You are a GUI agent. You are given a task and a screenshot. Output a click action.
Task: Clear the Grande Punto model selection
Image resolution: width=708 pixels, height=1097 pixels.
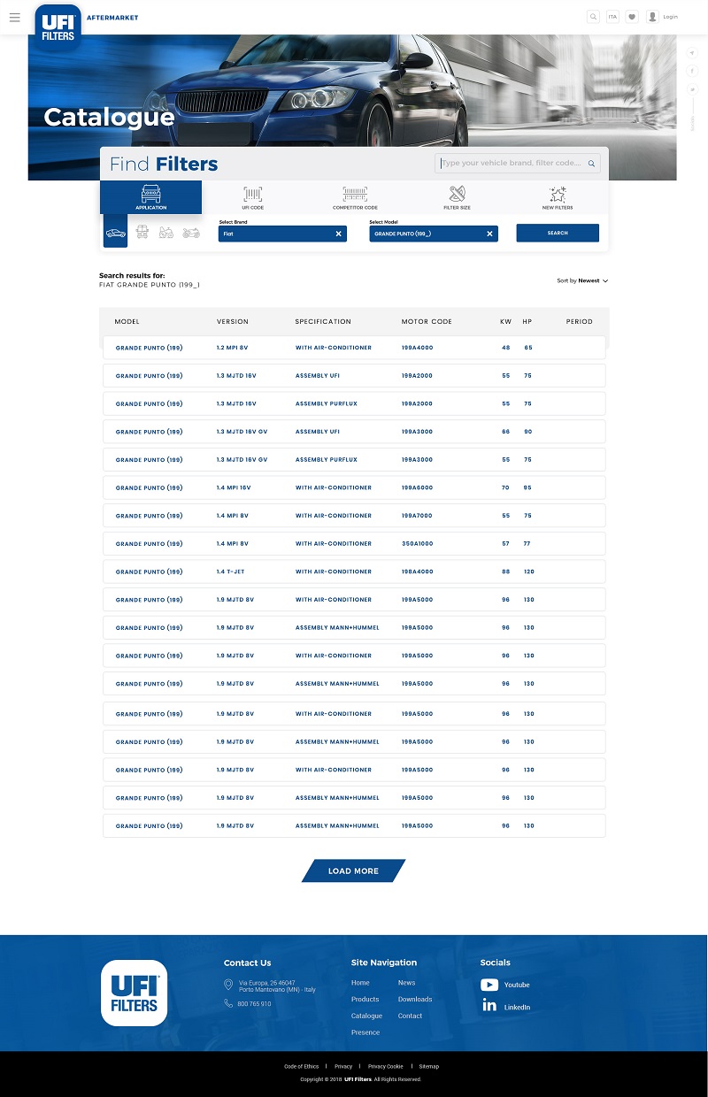click(489, 234)
